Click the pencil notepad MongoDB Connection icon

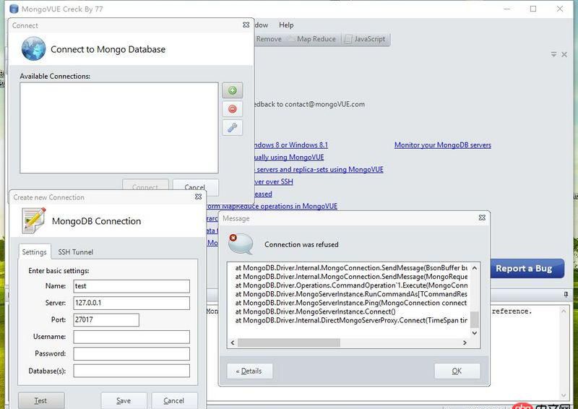[34, 220]
